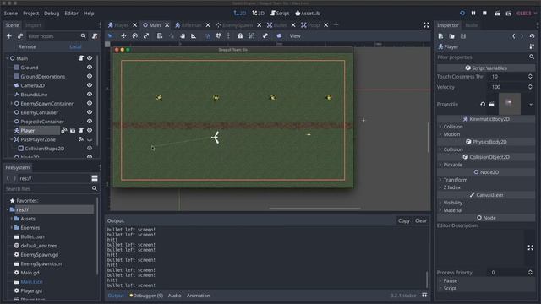This screenshot has width=541, height=304.
Task: Click the Play Custom Scene icon
Action: click(509, 14)
